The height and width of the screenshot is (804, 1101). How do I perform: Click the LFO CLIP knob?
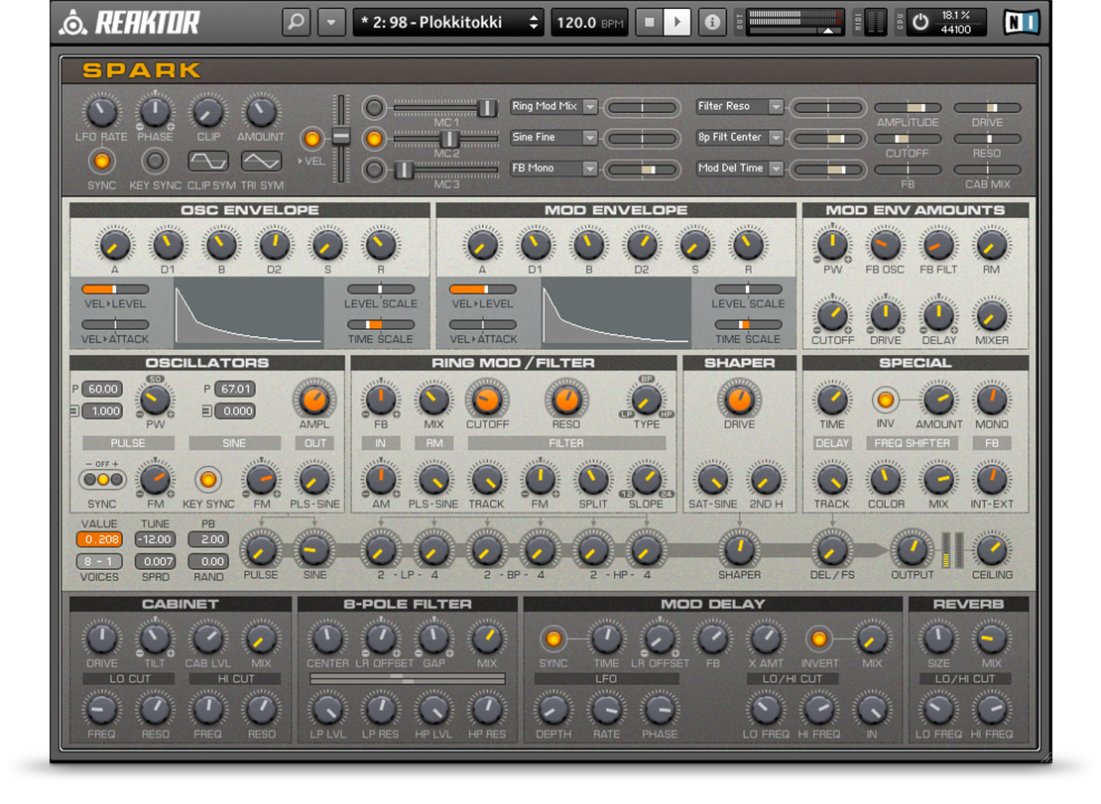coord(208,112)
